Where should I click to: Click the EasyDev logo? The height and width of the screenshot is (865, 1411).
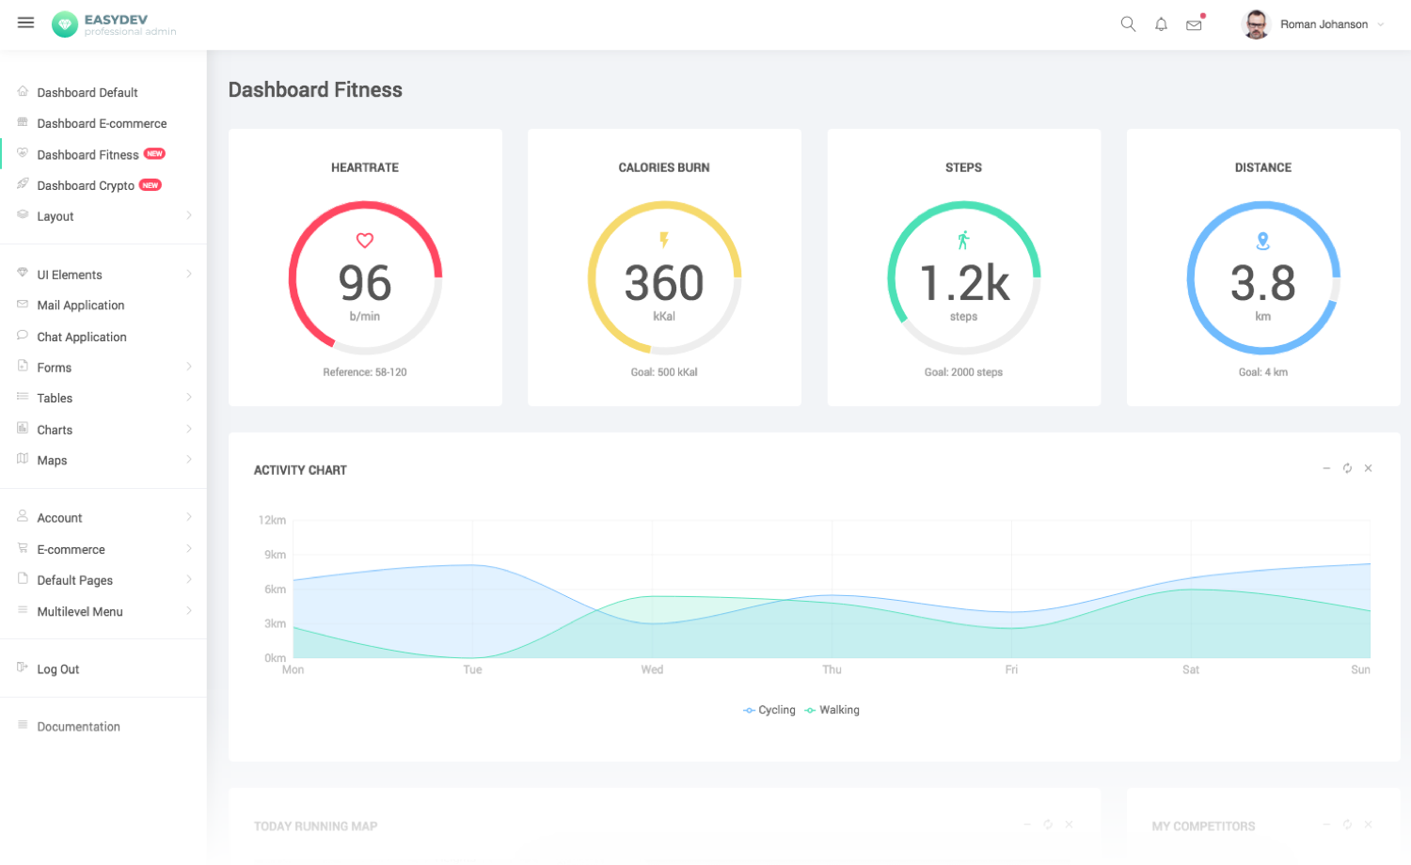[x=114, y=24]
